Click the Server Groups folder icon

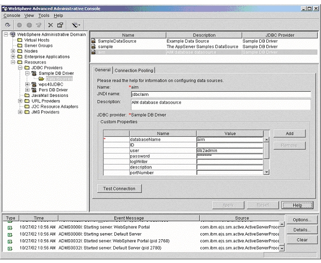(x=20, y=45)
